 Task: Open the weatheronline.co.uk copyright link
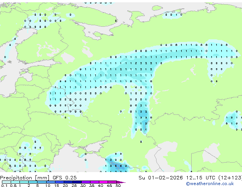[210, 184]
